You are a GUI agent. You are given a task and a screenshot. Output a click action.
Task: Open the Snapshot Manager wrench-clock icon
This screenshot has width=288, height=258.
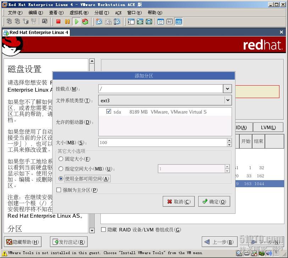(117, 22)
